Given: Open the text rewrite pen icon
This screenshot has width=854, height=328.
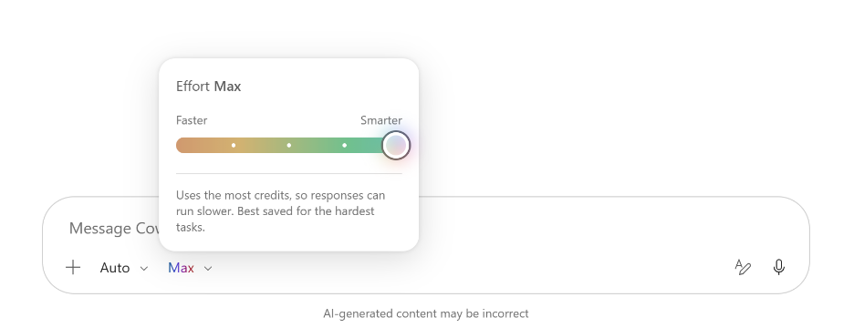Looking at the screenshot, I should pos(743,267).
